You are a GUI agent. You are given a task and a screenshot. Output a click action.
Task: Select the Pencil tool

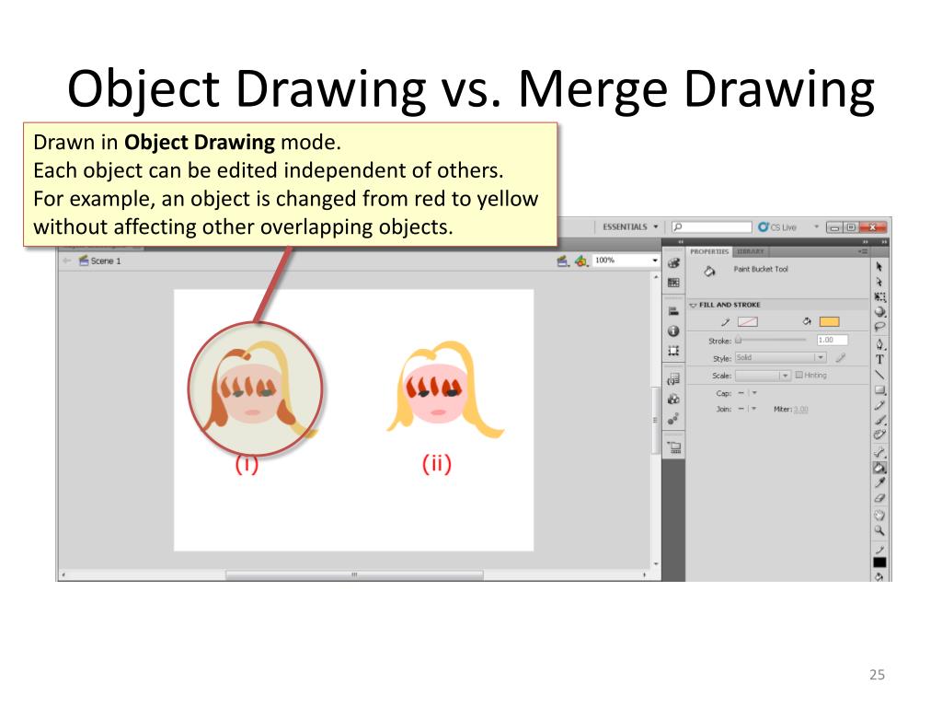879,405
